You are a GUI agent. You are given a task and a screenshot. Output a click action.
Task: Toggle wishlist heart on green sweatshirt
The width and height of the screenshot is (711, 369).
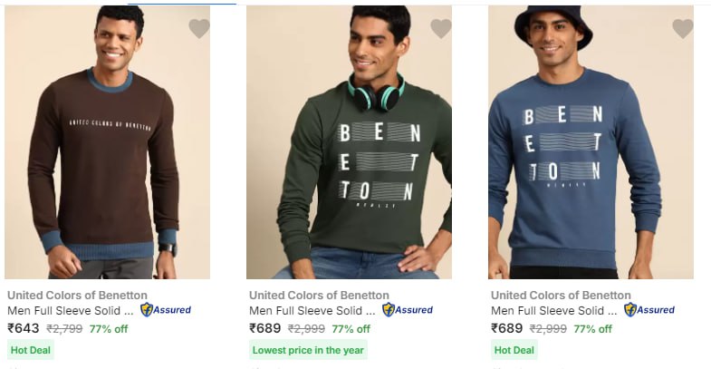(441, 29)
